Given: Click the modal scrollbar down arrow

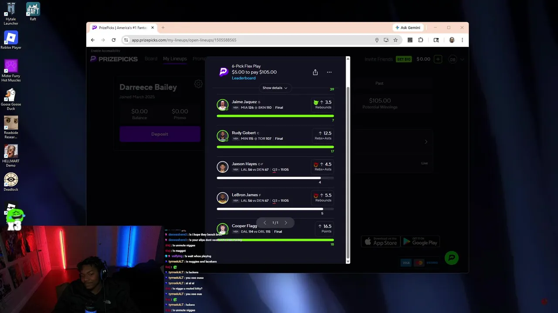Looking at the screenshot, I should pos(347,261).
